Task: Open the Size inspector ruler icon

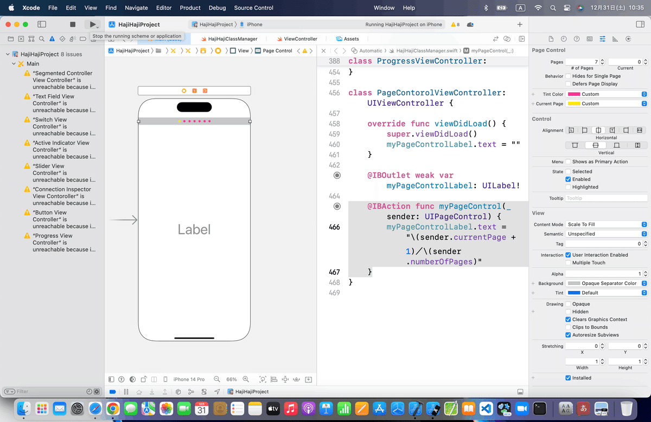Action: click(x=615, y=39)
